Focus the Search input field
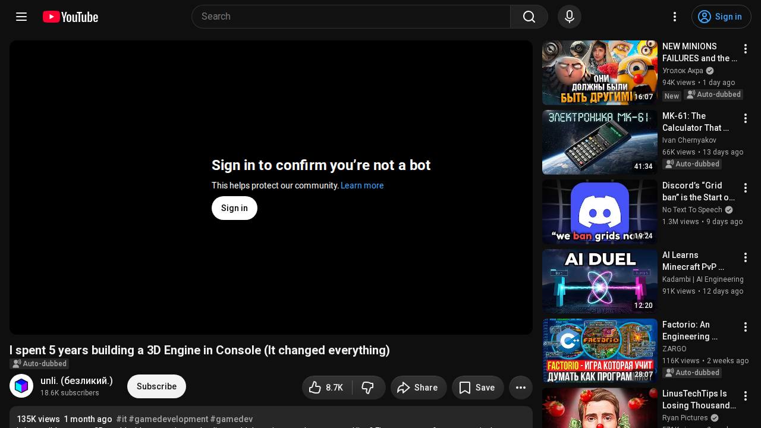The image size is (761, 428). 351,17
